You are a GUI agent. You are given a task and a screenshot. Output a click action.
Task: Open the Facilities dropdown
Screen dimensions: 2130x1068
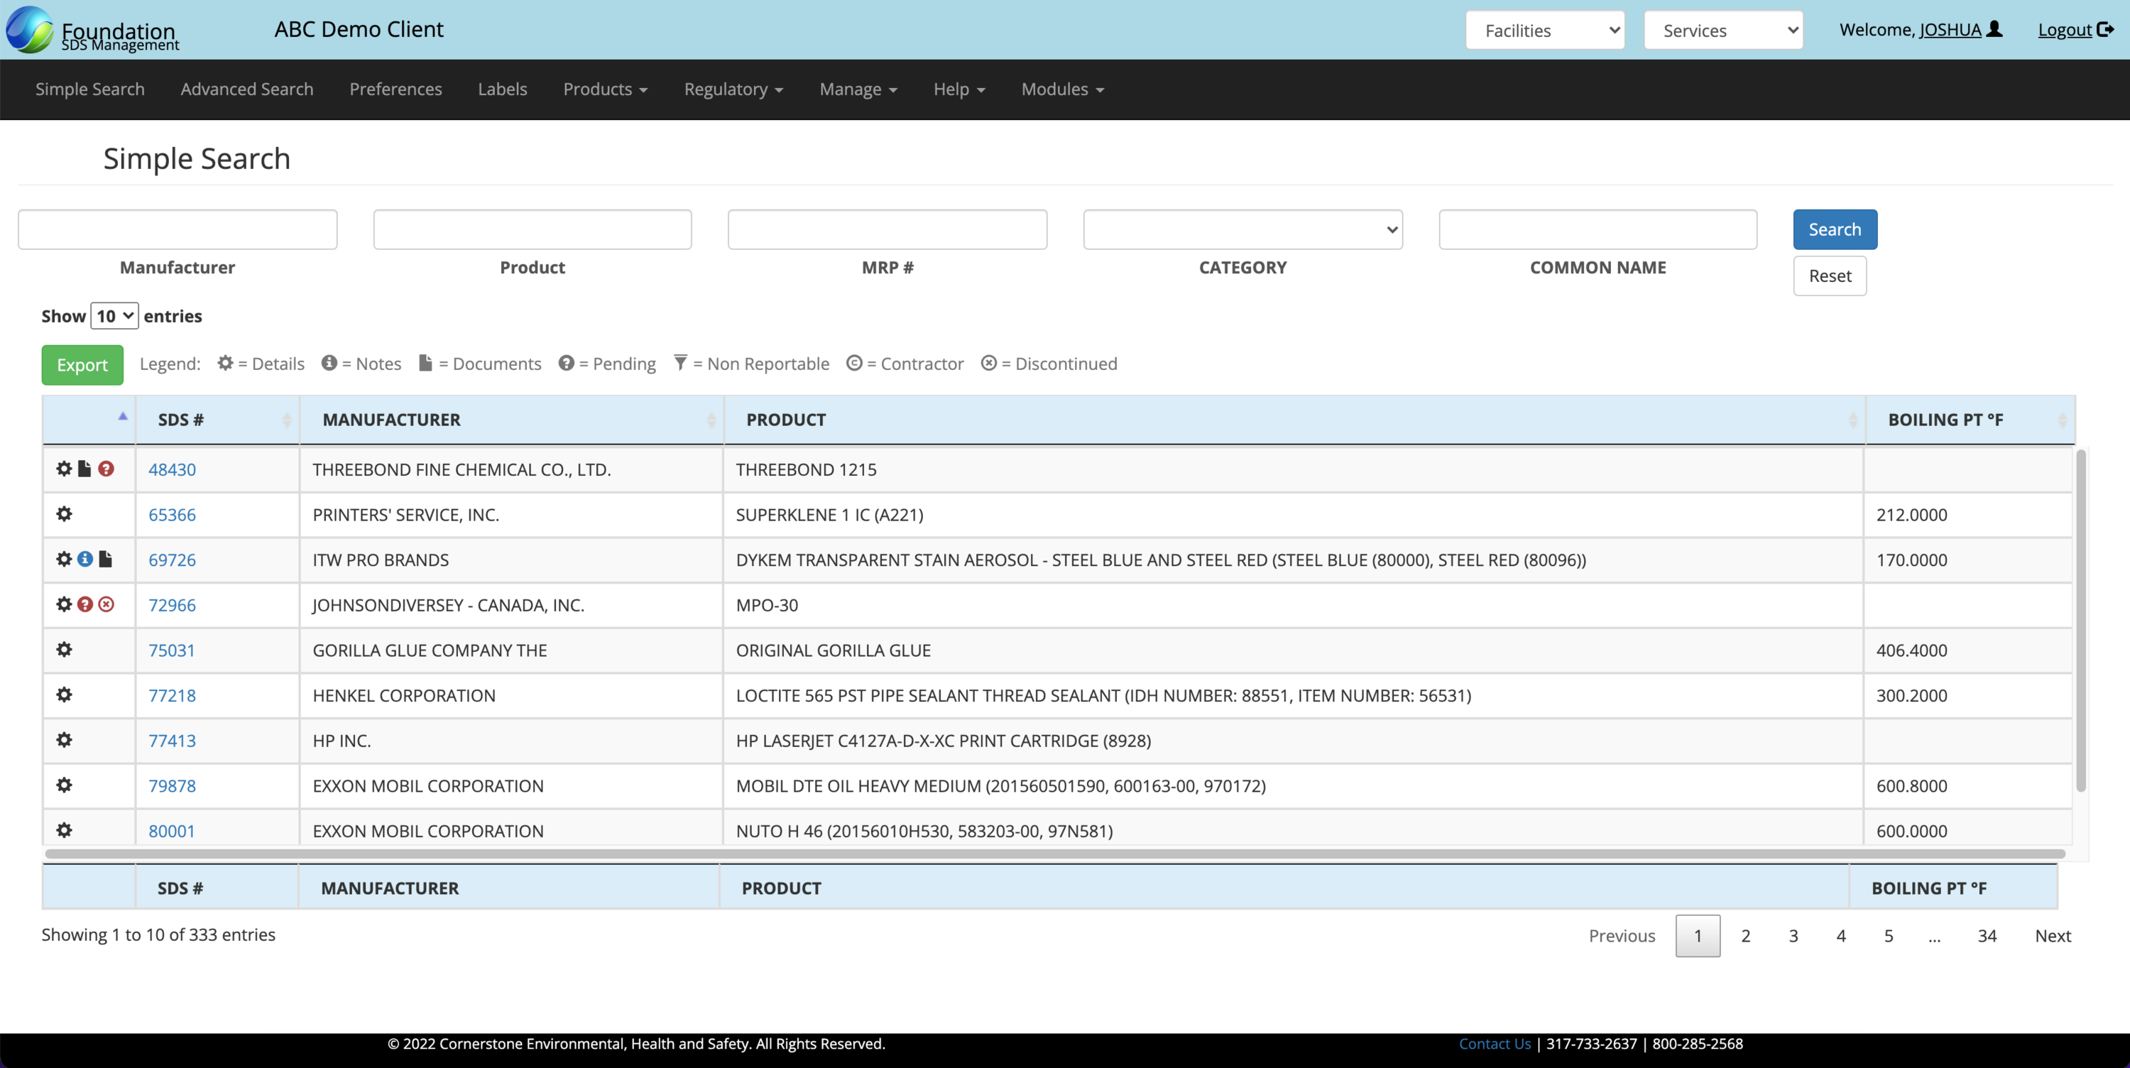coord(1544,30)
